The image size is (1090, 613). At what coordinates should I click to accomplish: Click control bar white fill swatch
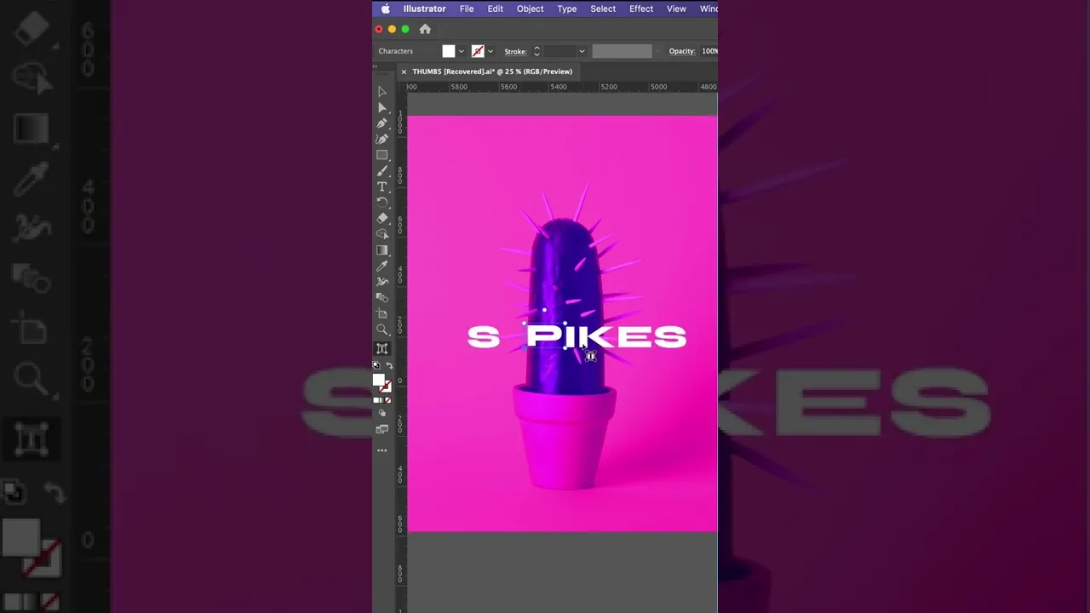click(449, 51)
